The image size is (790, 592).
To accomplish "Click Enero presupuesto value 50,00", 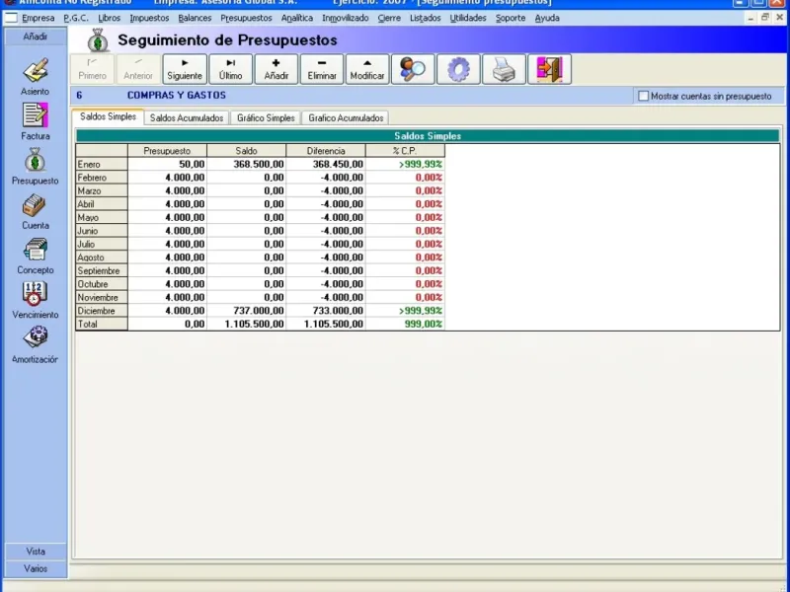I will [x=167, y=164].
